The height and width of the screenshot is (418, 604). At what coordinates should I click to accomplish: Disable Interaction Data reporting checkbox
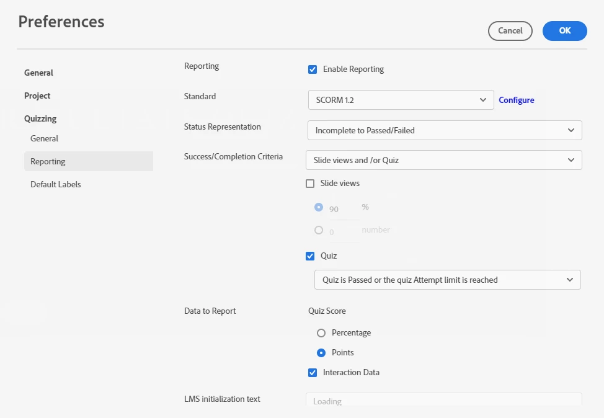[x=313, y=373]
